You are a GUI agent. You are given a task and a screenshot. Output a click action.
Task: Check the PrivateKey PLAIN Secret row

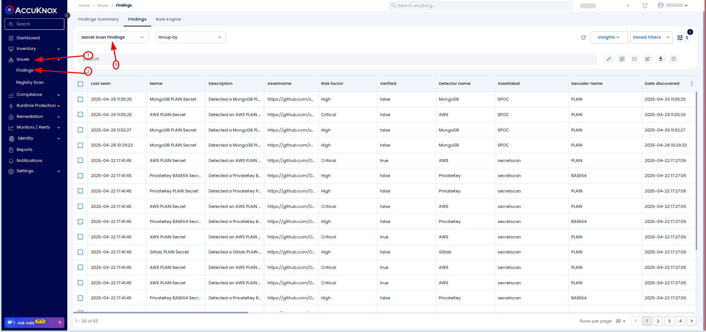click(x=81, y=191)
